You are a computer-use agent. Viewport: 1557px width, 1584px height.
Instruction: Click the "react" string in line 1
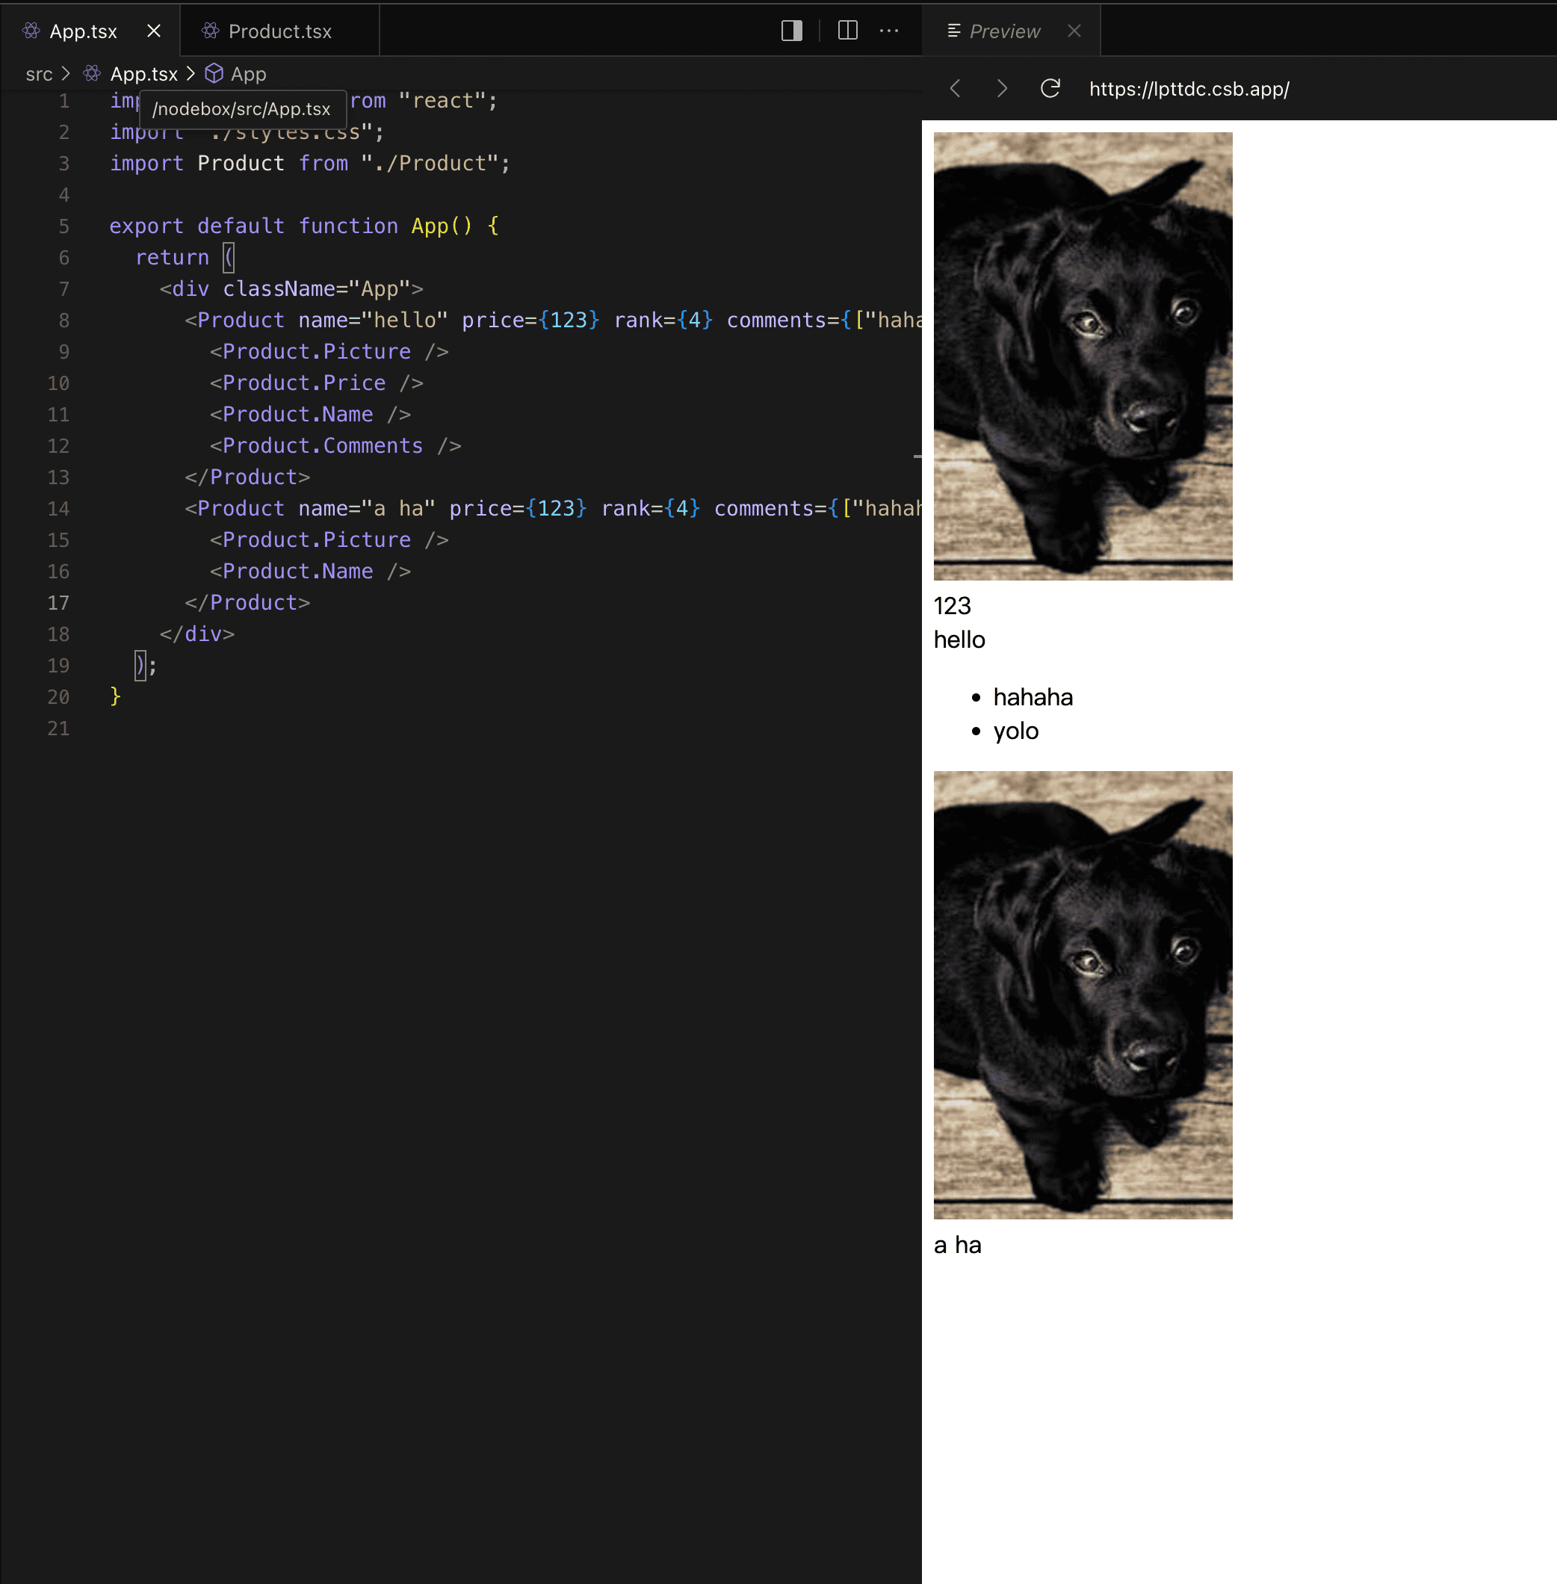[x=442, y=101]
